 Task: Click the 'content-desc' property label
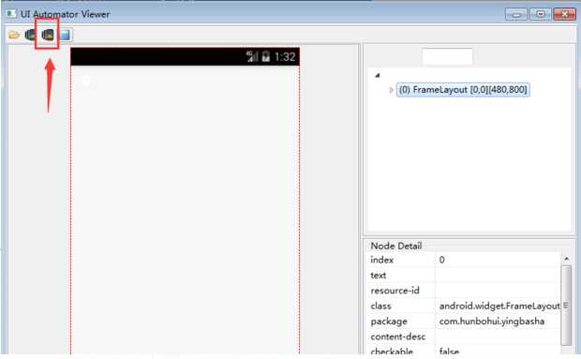coord(397,337)
